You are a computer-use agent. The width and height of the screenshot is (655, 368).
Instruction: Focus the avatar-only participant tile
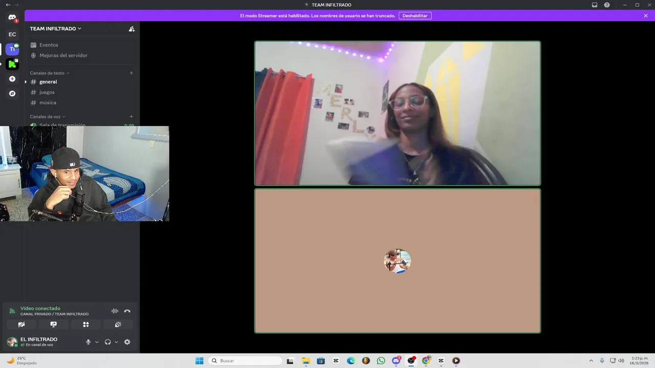[398, 261]
